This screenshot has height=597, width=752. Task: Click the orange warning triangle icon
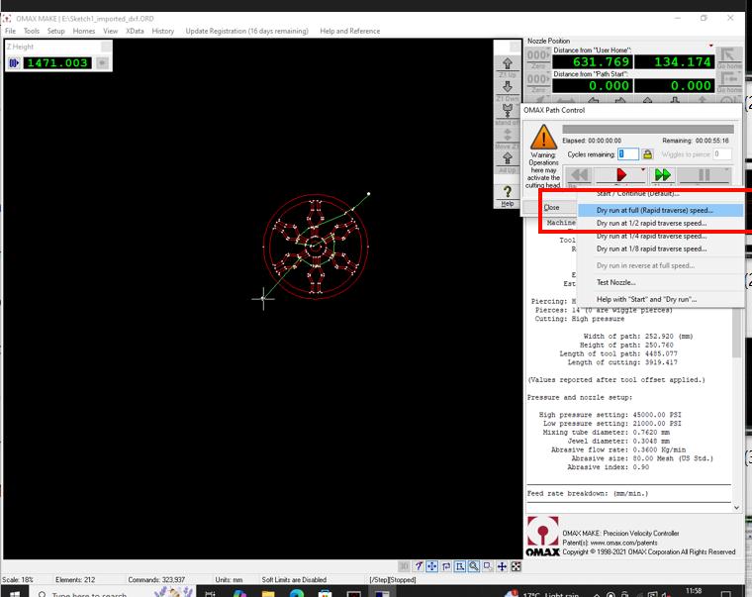[543, 138]
